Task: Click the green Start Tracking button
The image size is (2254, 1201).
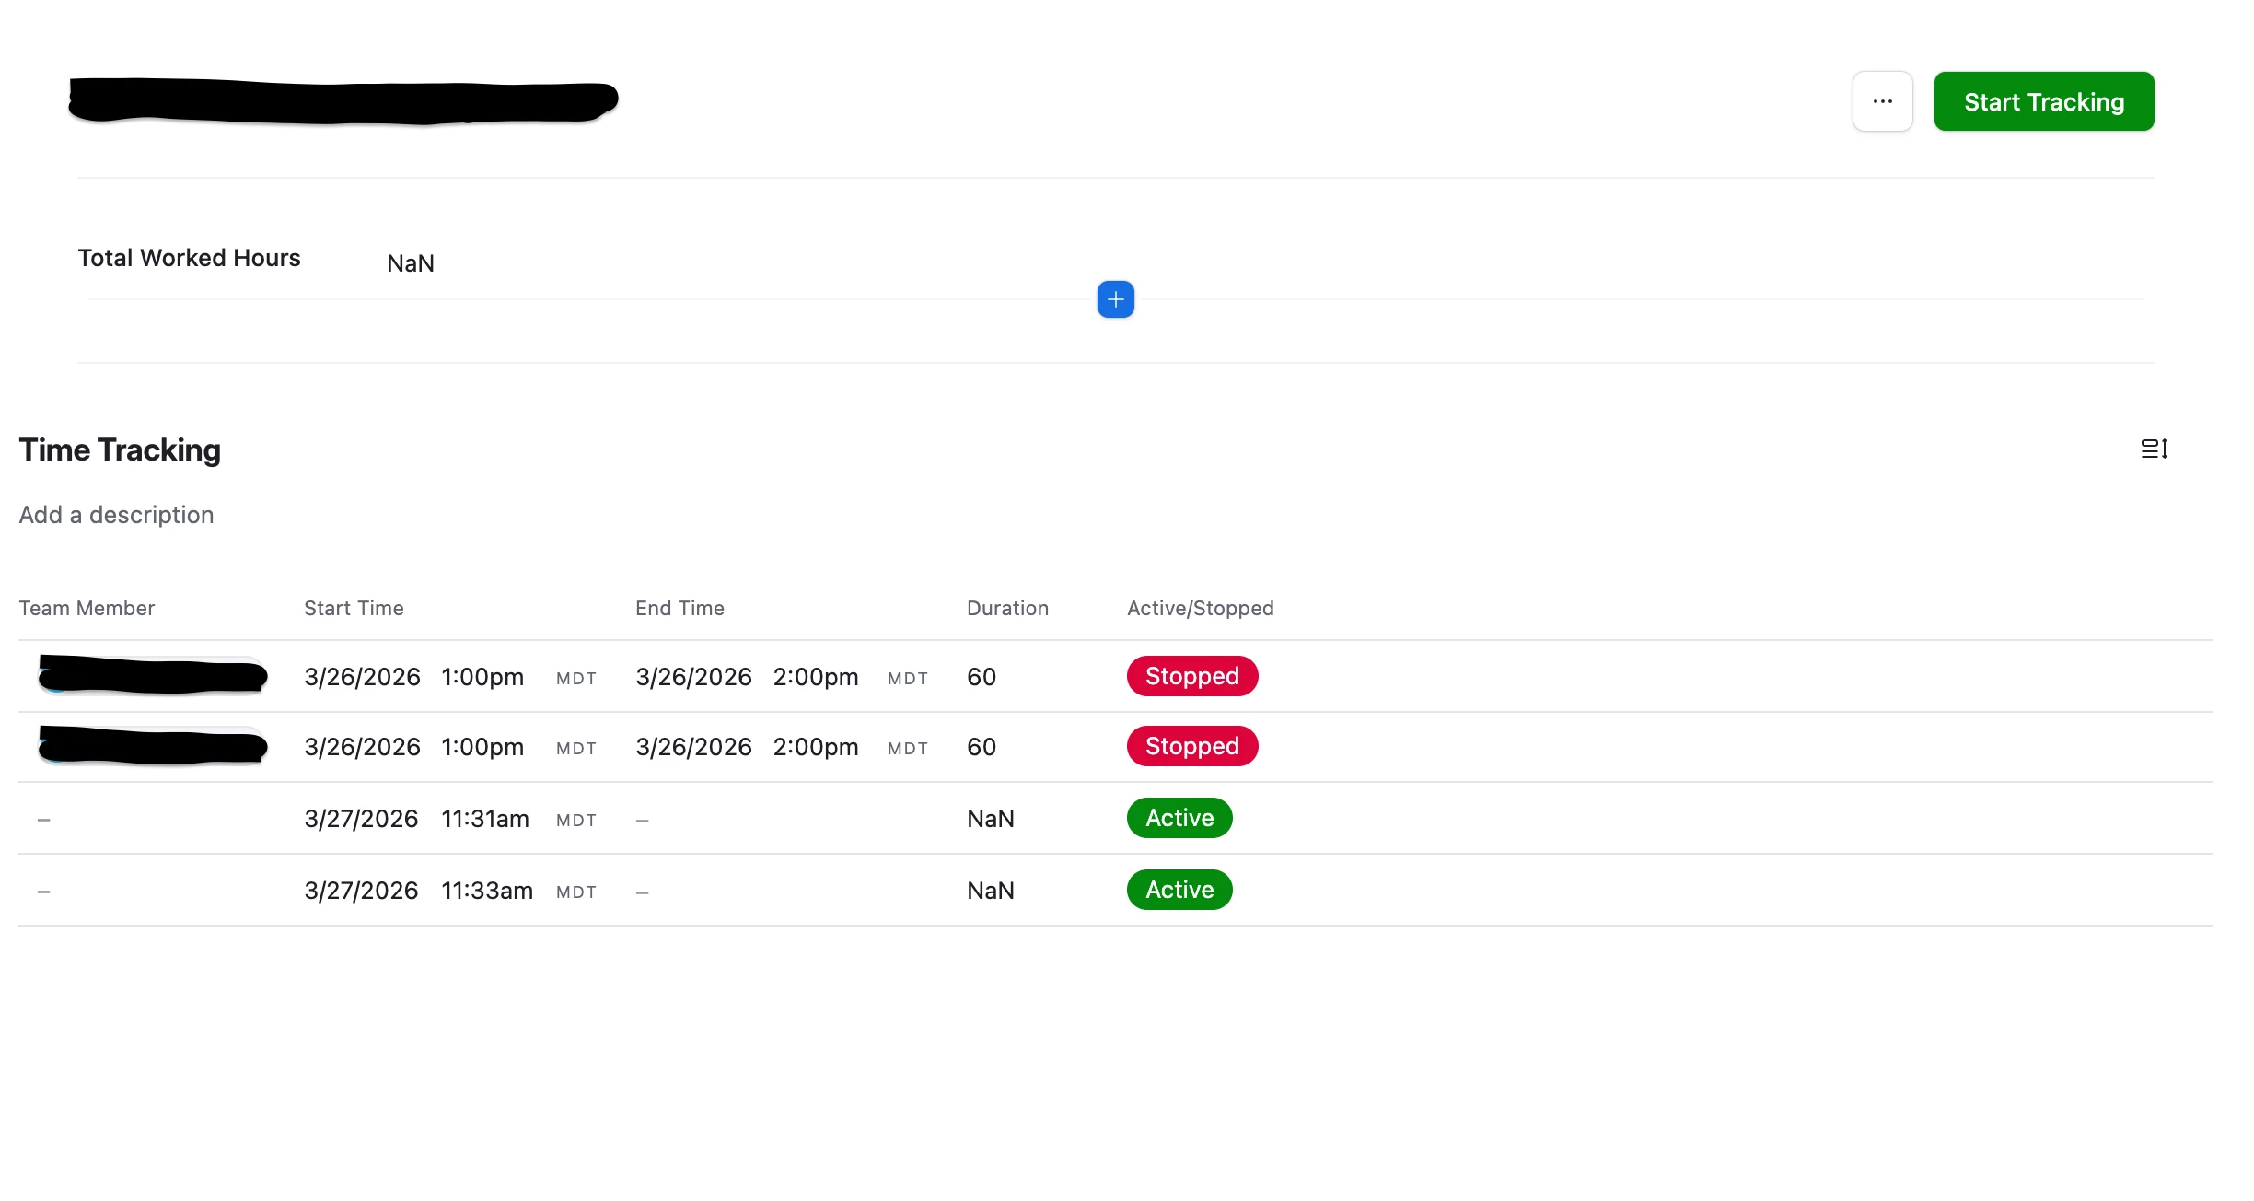Action: coord(2043,101)
